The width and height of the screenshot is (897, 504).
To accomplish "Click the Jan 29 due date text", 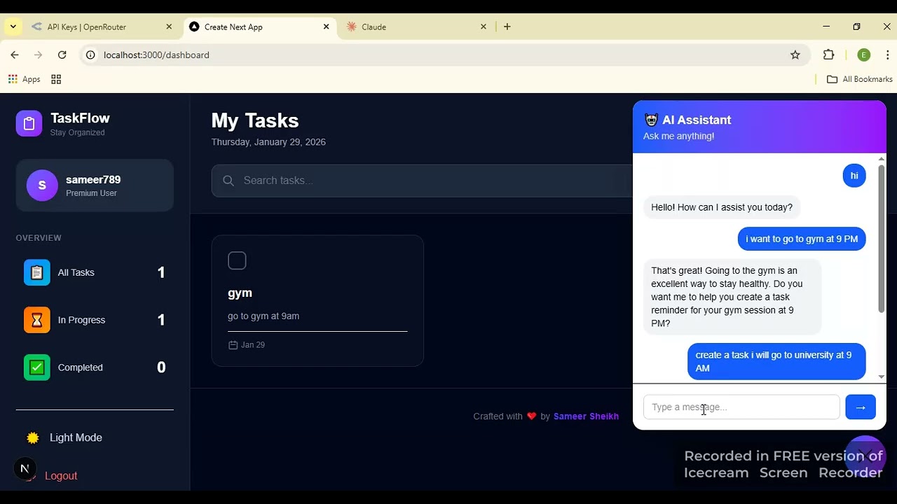I will (x=253, y=345).
